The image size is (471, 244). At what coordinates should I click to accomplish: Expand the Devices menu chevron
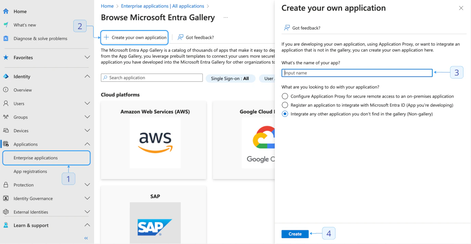(87, 131)
